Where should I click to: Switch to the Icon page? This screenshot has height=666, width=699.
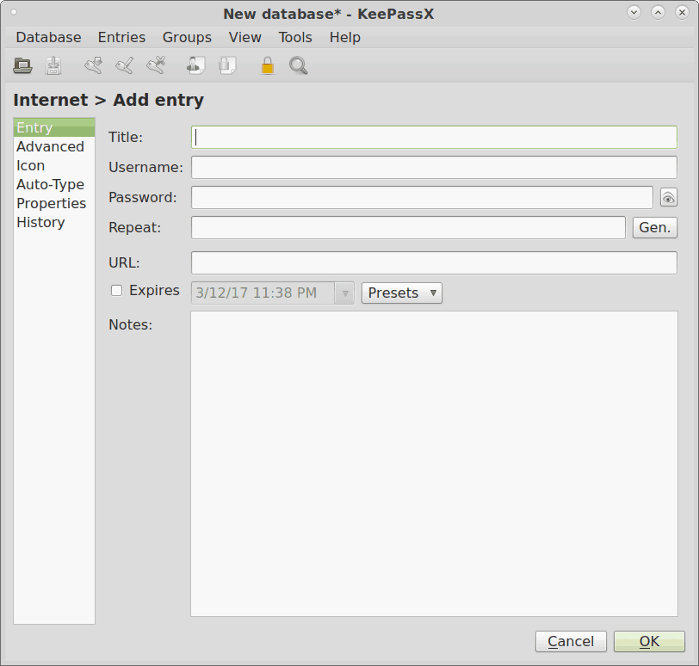pos(54,165)
